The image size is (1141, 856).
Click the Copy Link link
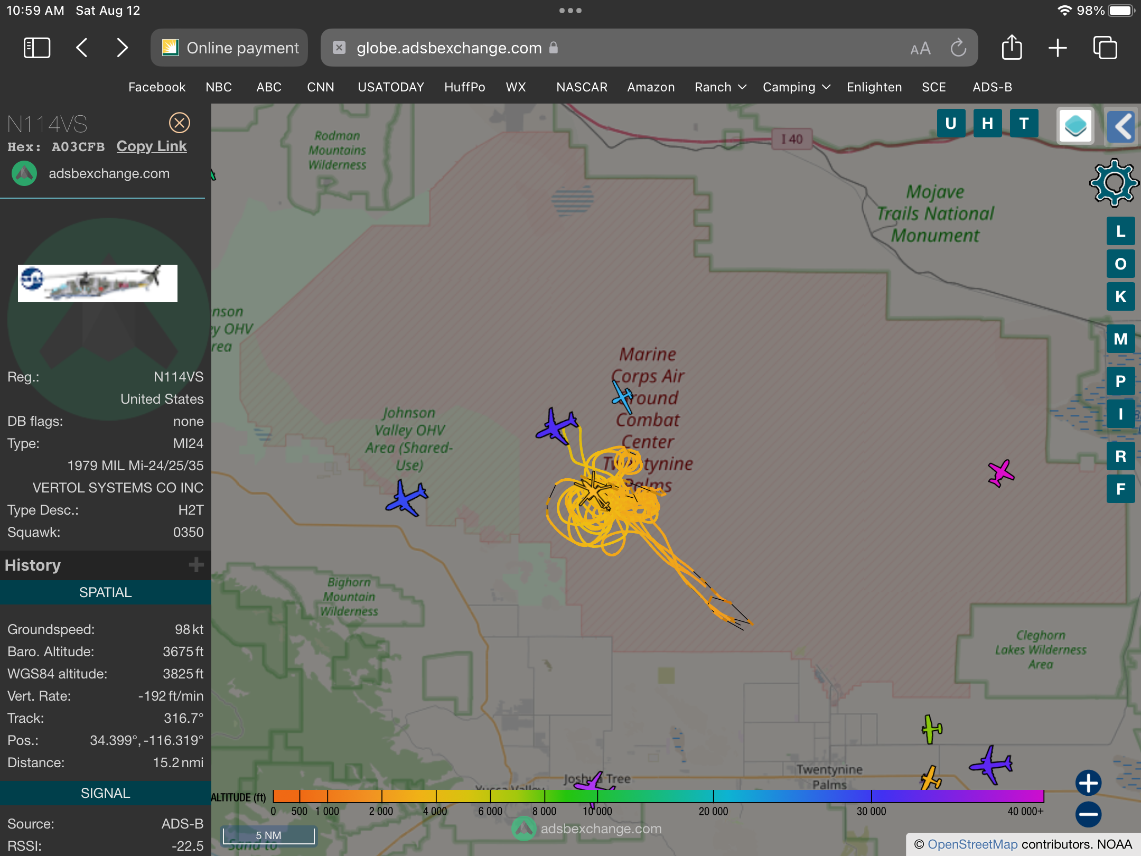[x=152, y=146]
